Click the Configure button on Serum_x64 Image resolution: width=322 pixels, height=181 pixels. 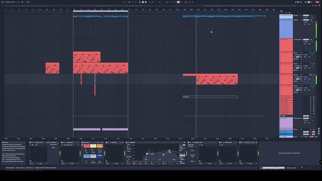click(53, 142)
